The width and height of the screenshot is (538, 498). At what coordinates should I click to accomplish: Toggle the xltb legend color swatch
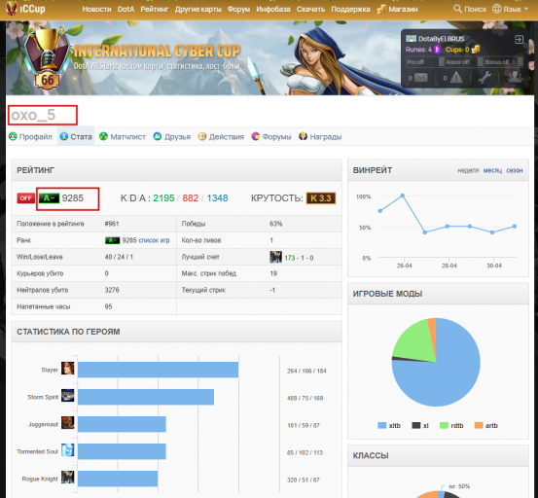tap(382, 425)
